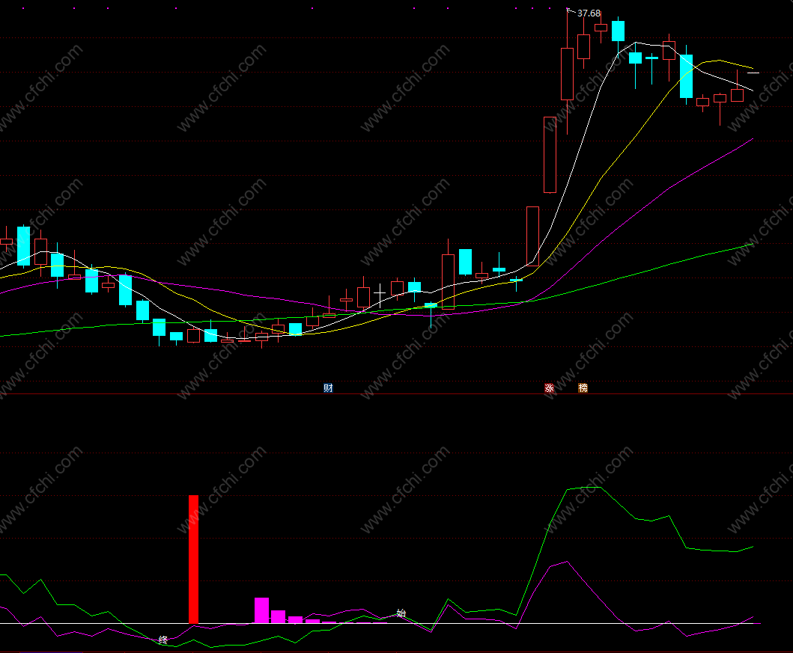The height and width of the screenshot is (653, 793).
Task: Select the candlestick topped by 37.68 wick
Action: coord(568,74)
